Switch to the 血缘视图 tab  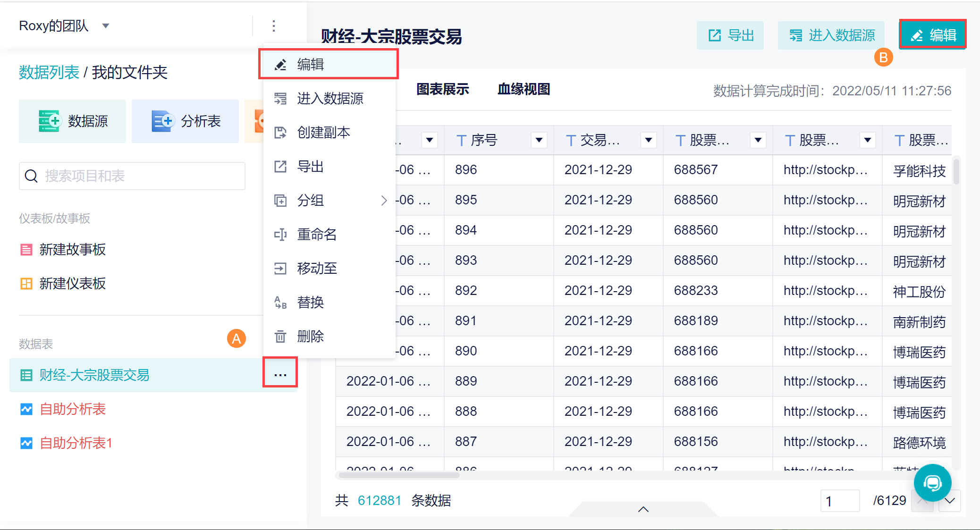[524, 89]
